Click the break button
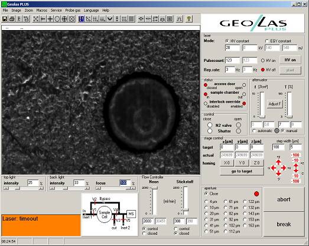This screenshot has height=246, width=309. coord(284,224)
